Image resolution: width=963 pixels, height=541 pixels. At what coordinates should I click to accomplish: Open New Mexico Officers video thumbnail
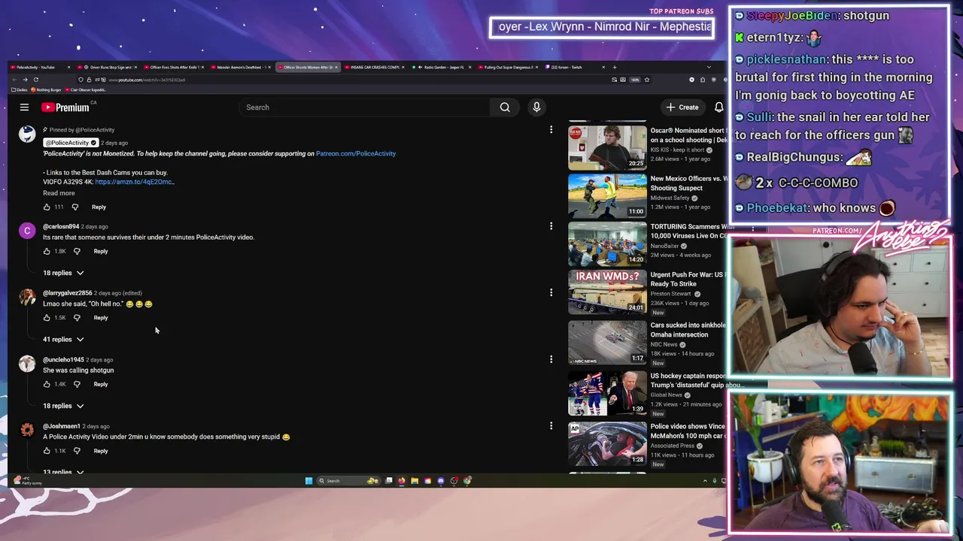coord(607,195)
